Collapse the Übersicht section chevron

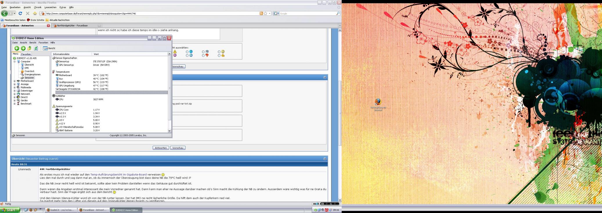coord(325,159)
